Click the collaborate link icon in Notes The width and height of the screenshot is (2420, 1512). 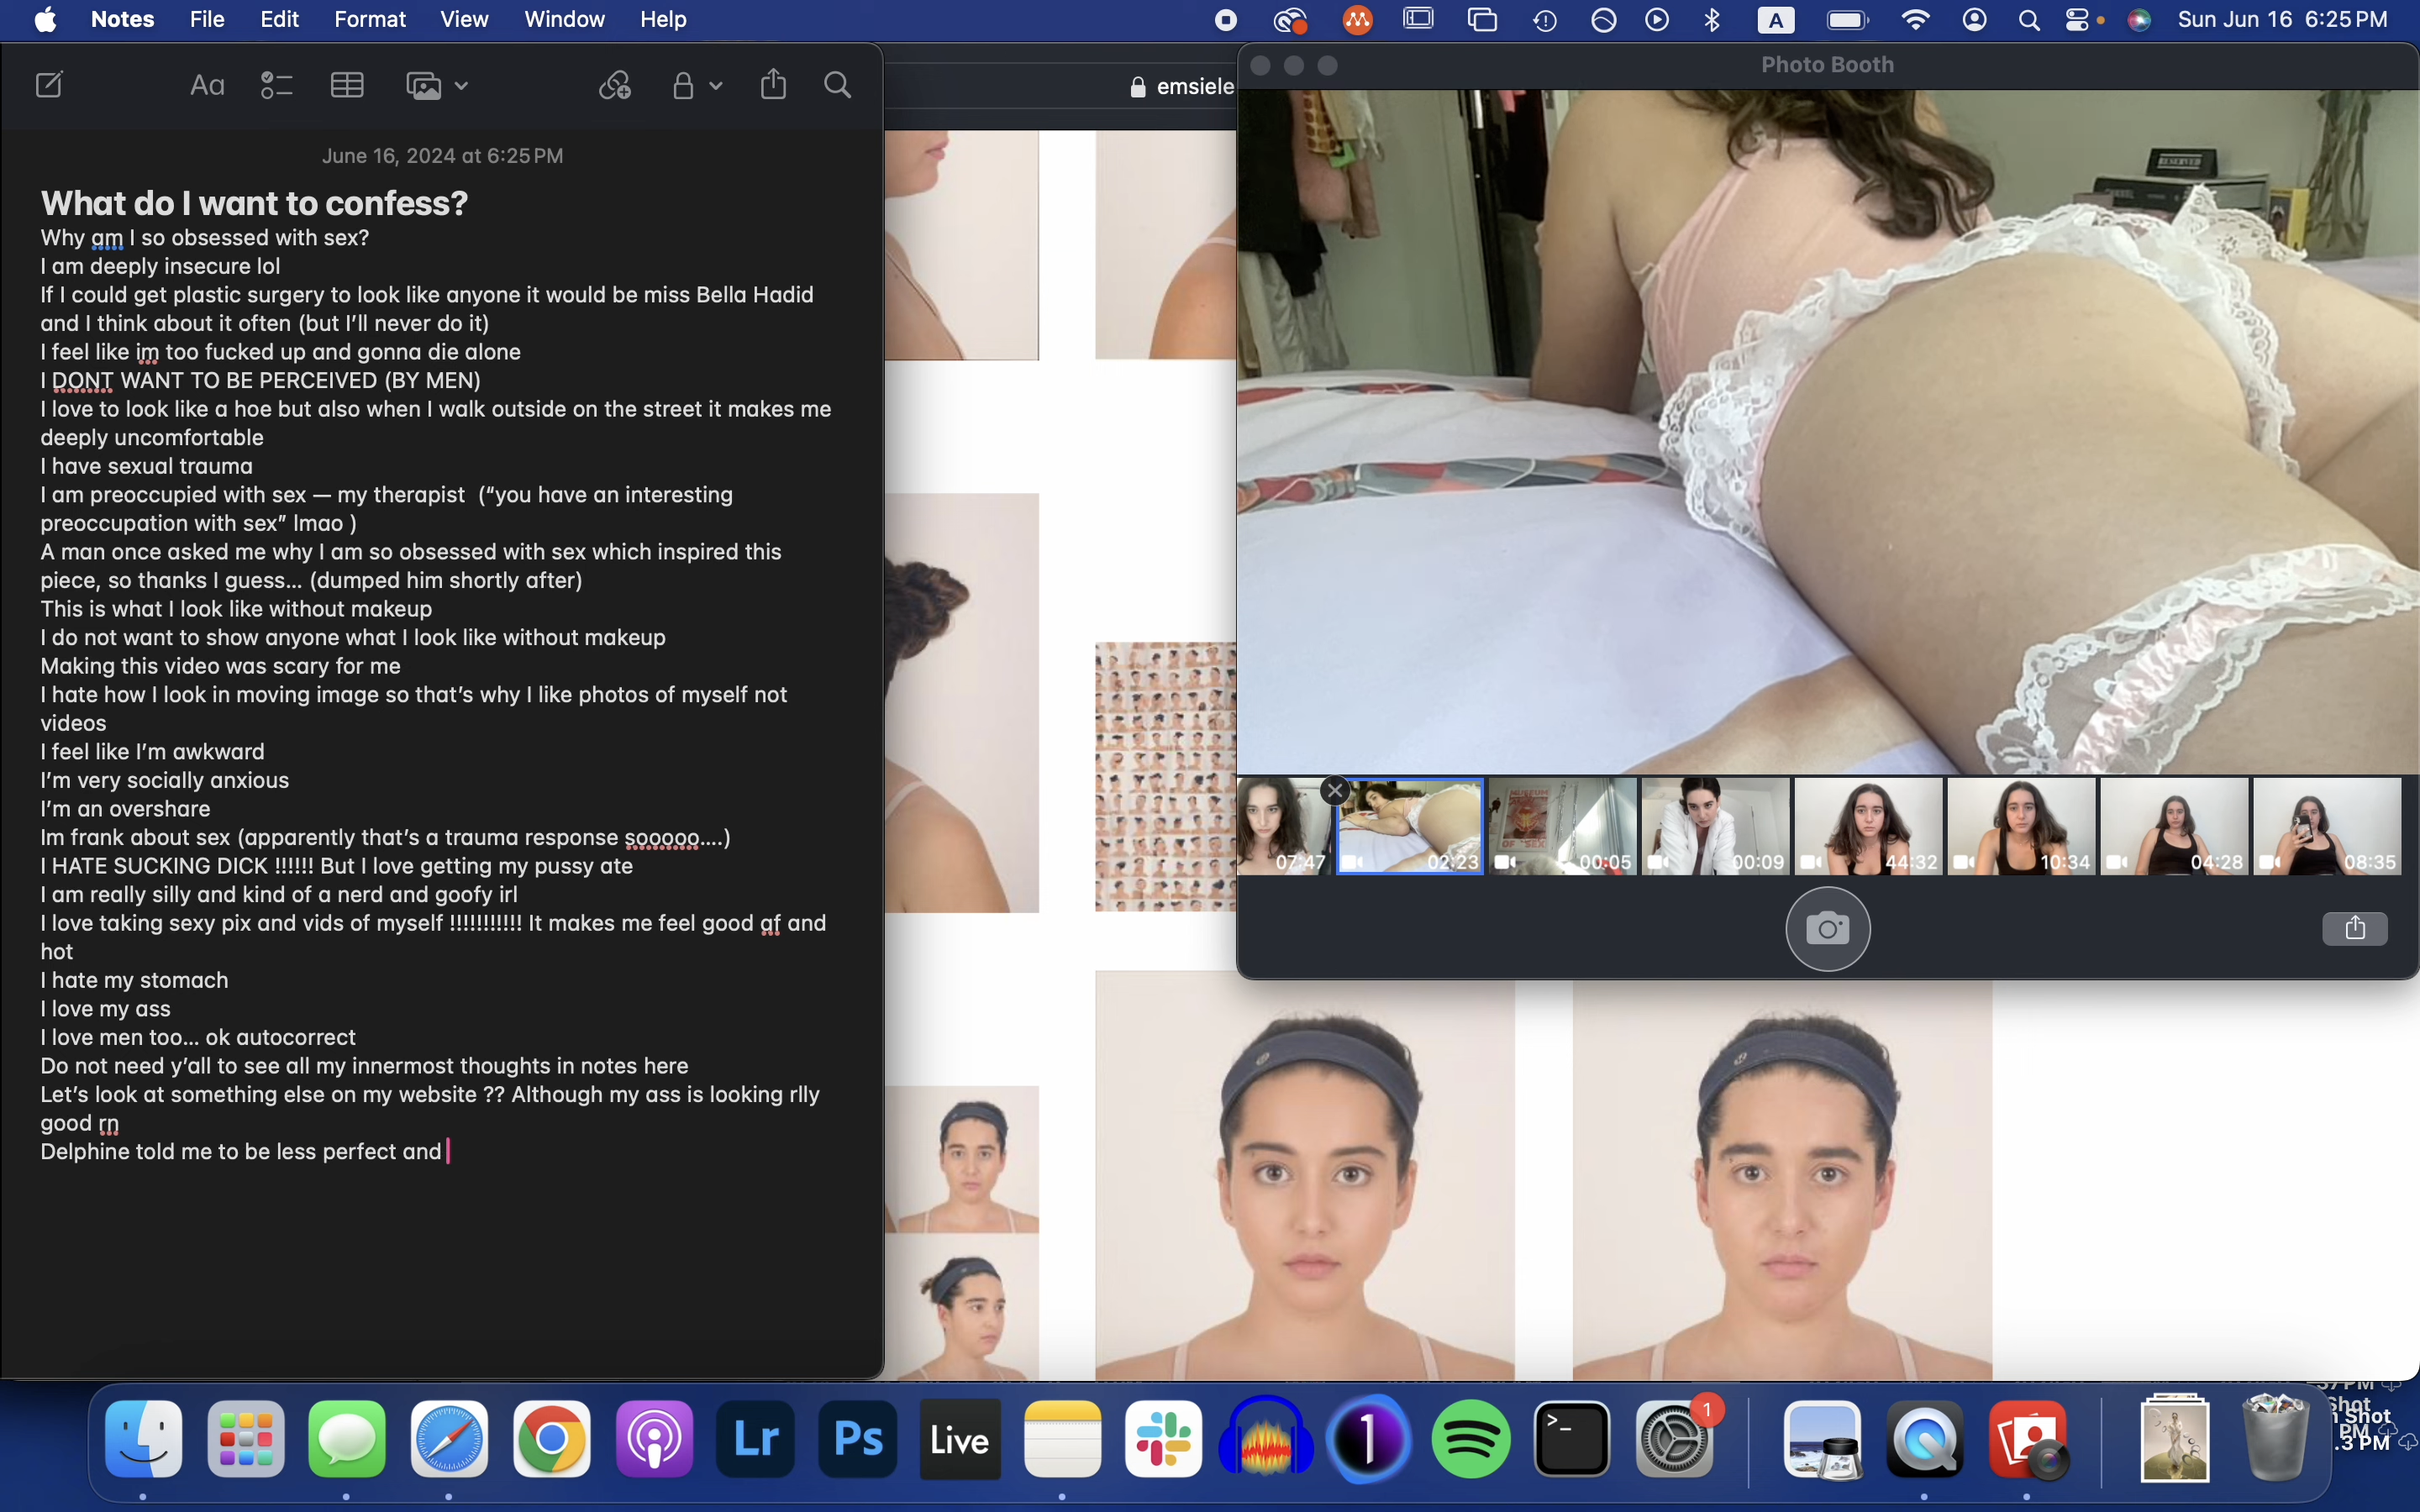tap(615, 86)
